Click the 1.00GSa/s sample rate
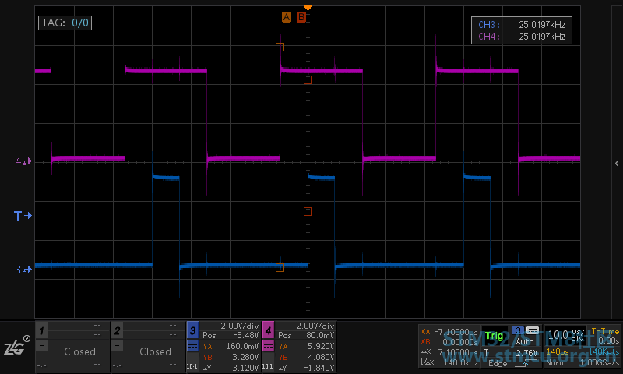The width and height of the screenshot is (623, 374). (599, 363)
